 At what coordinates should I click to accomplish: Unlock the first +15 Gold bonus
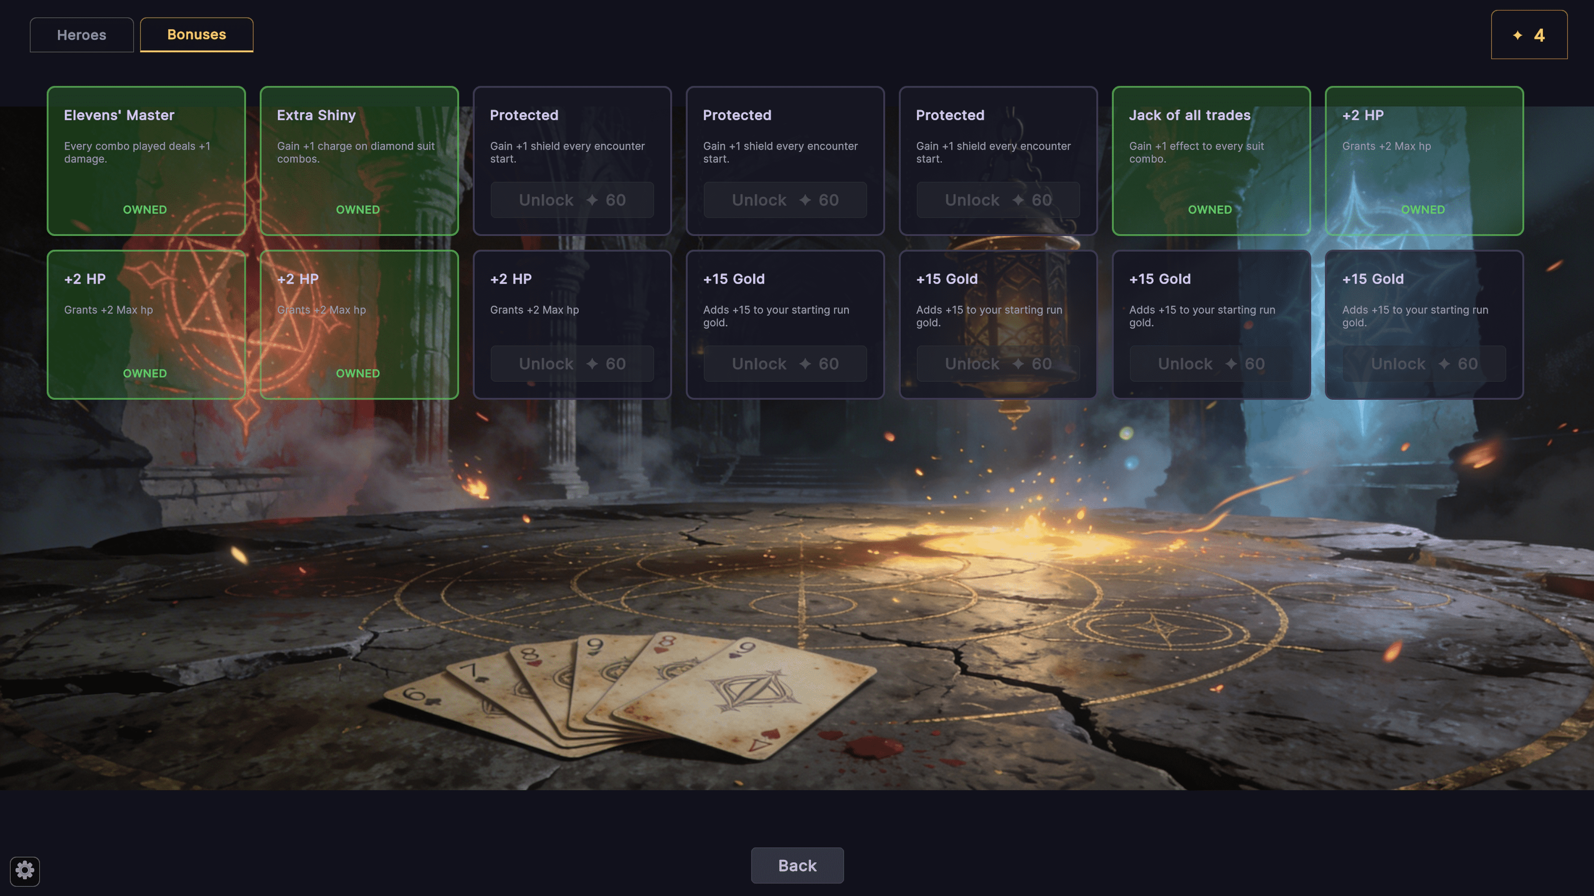click(x=785, y=364)
